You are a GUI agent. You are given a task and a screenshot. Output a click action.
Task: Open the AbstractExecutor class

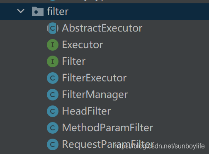102,28
